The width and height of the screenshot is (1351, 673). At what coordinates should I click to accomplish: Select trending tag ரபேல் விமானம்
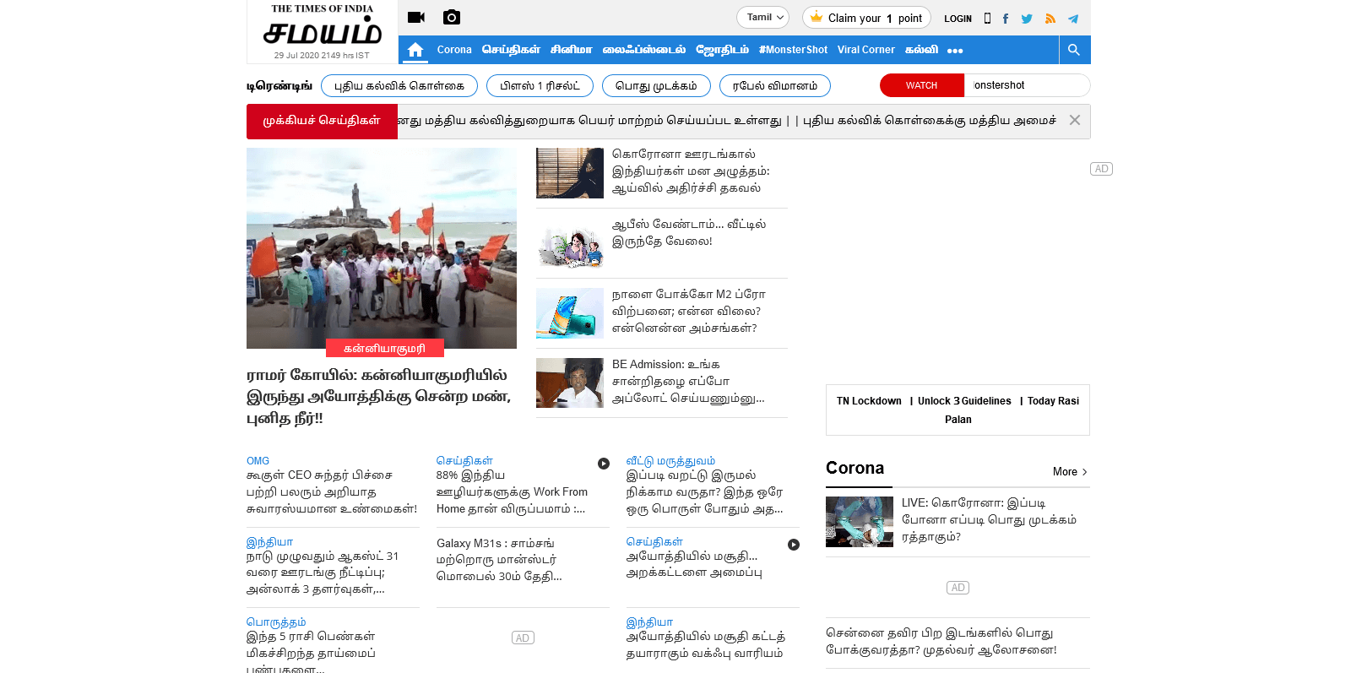775,85
